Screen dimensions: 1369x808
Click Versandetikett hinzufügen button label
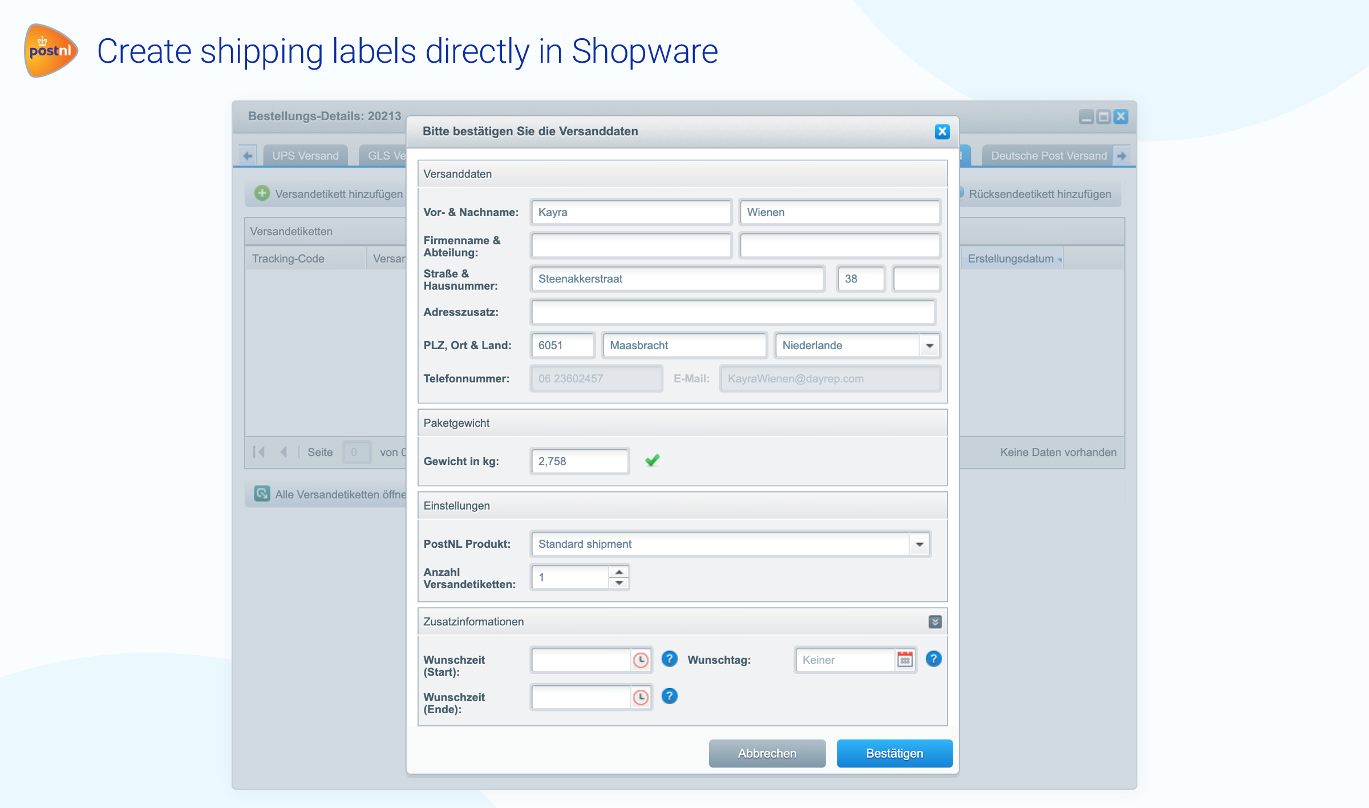[x=339, y=194]
